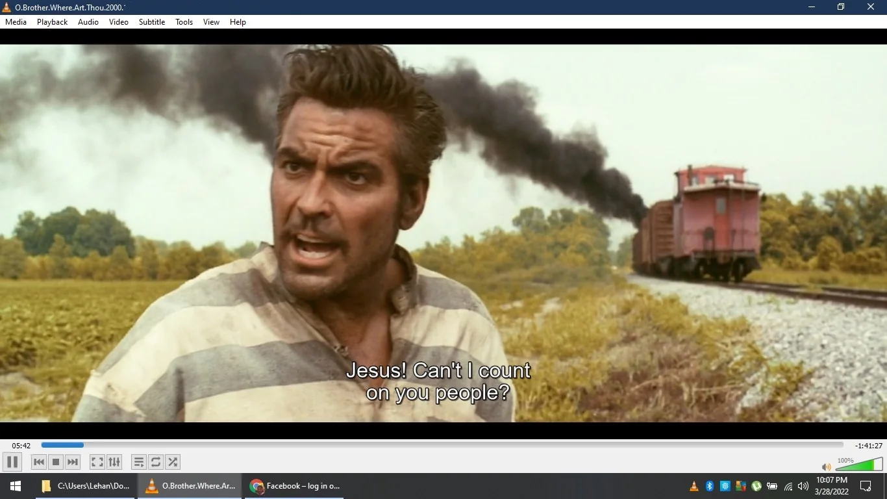Click the video frame showing the movie
Viewport: 887px width, 499px height.
click(x=443, y=233)
